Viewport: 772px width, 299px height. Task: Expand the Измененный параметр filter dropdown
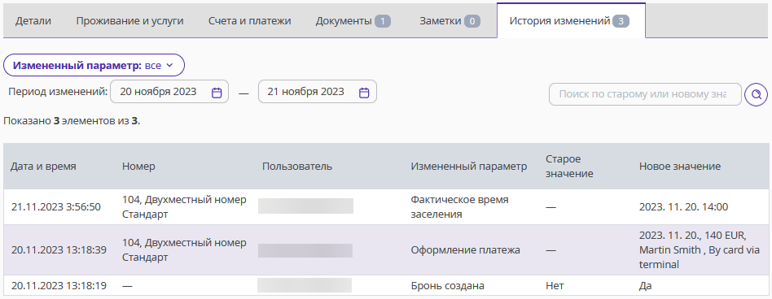(94, 65)
